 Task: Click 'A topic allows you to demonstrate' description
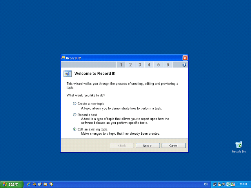point(121,108)
